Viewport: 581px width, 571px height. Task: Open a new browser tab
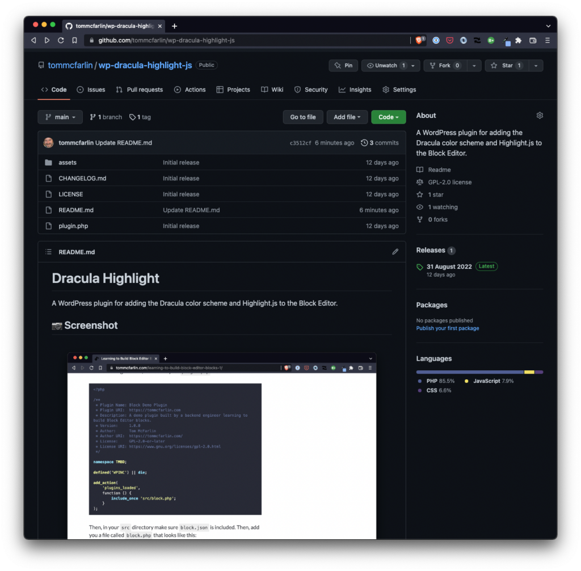coord(175,26)
